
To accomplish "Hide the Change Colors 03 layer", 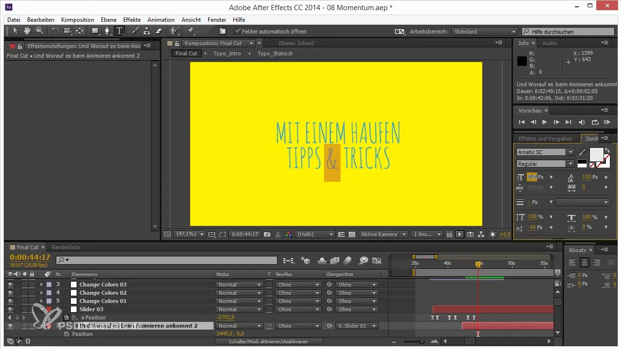I will (10, 285).
